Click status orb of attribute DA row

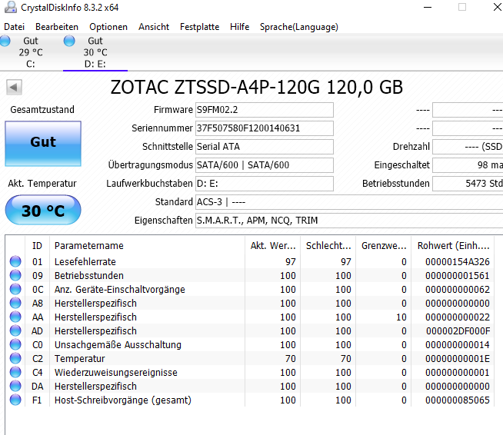click(15, 386)
